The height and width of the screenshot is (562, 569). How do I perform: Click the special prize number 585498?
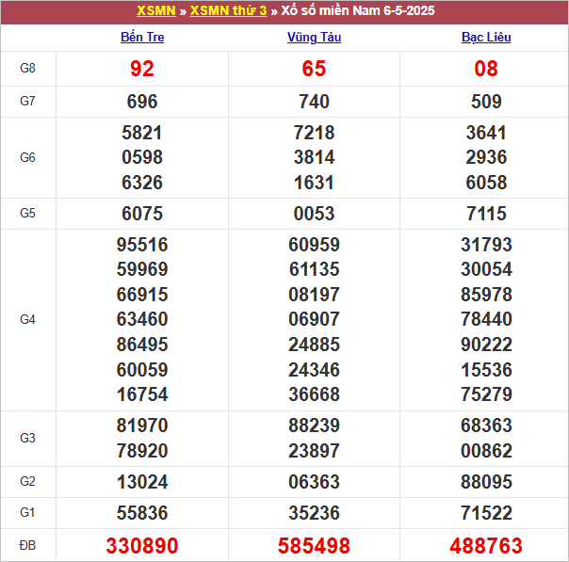(x=315, y=546)
